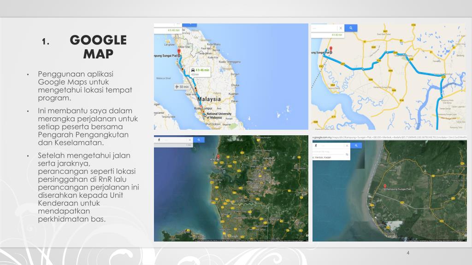The height and width of the screenshot is (265, 472).
Task: Click the GOOGLE MAP slide title
Action: click(98, 47)
